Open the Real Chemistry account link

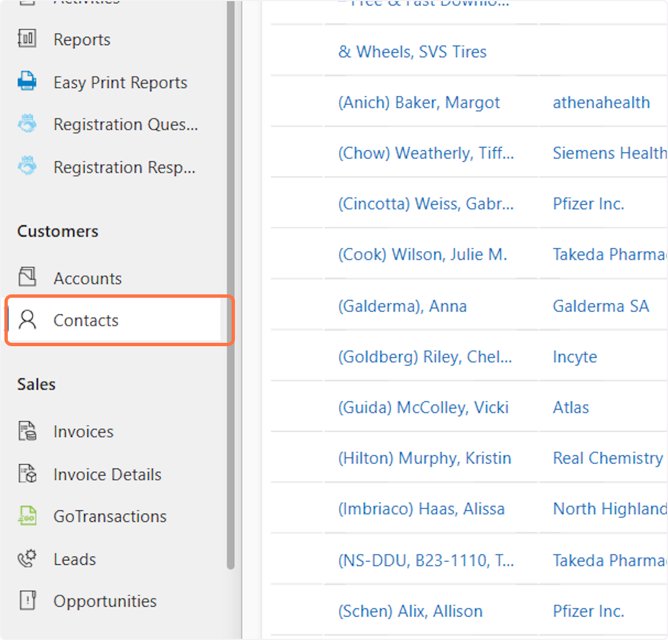608,459
